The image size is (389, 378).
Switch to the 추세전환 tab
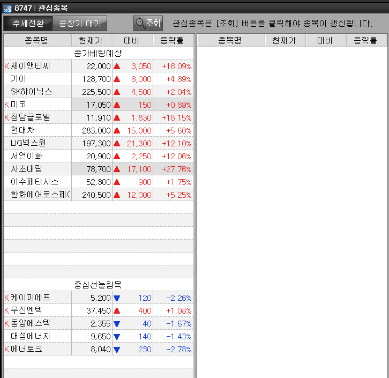coord(28,24)
